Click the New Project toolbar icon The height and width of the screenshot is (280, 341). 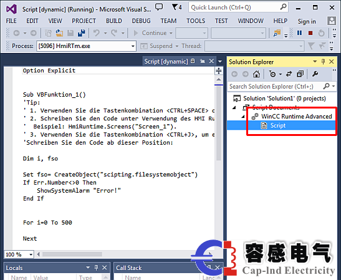(48, 33)
